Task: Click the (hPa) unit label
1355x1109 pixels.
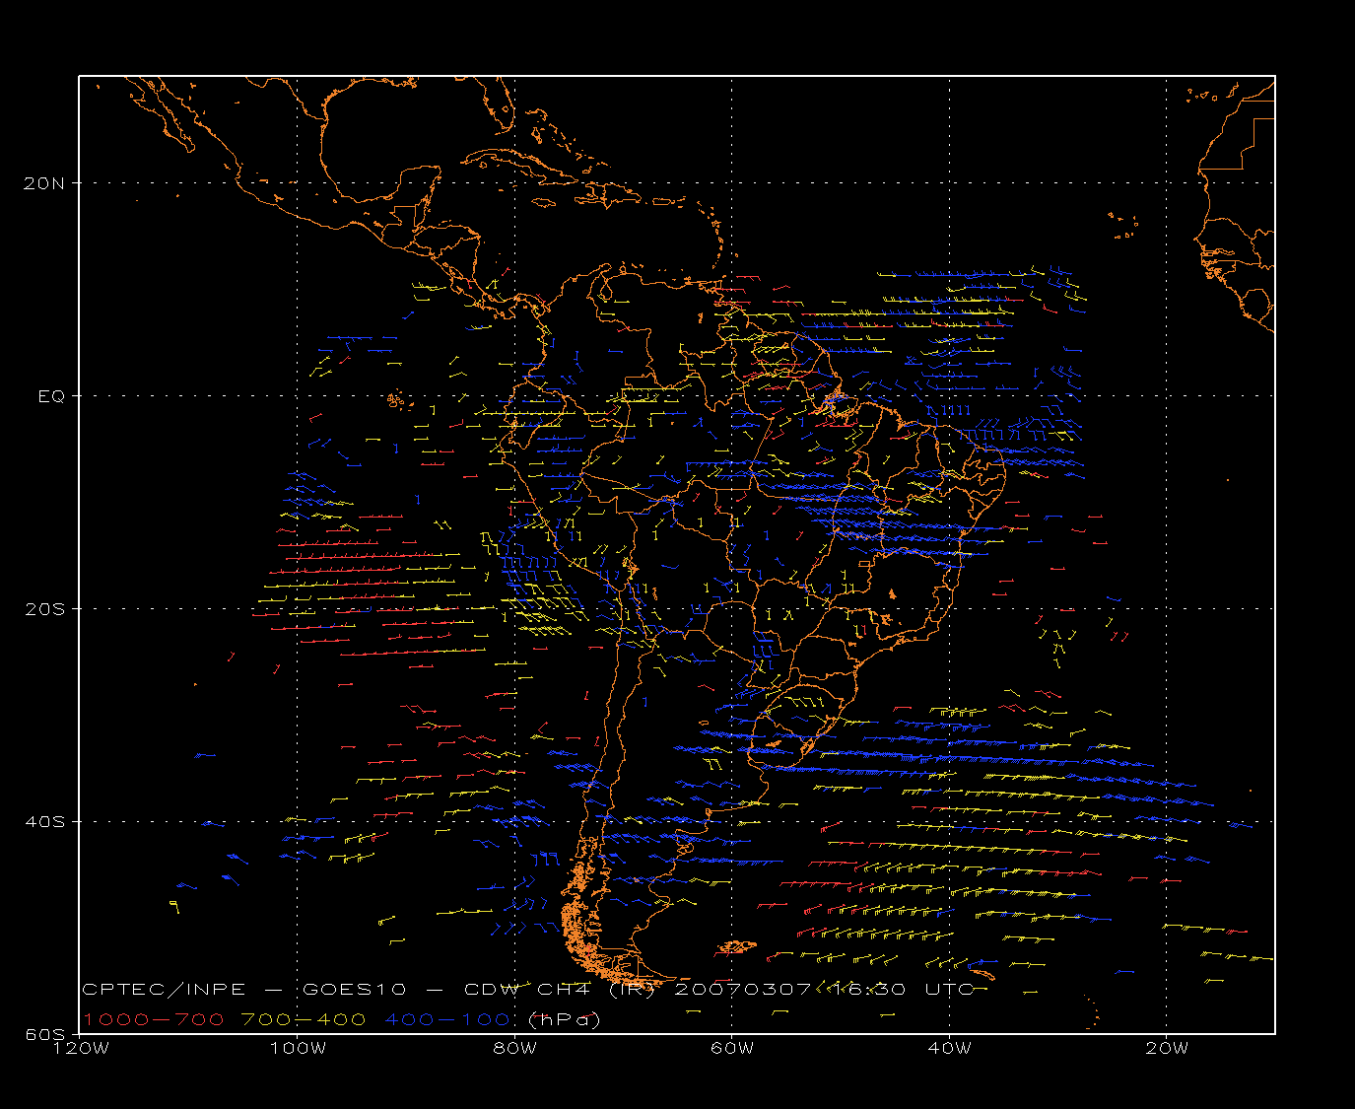Action: coord(565,1019)
